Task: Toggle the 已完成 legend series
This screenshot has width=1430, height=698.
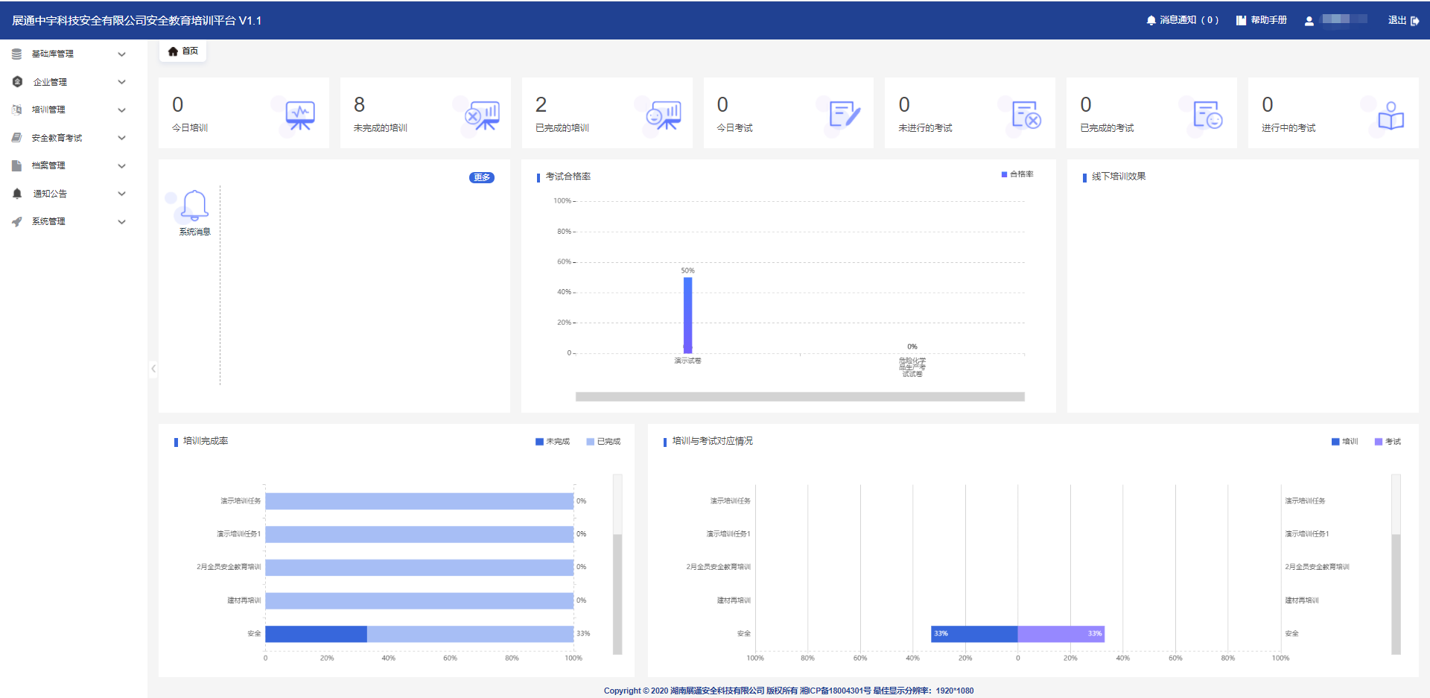Action: 603,442
